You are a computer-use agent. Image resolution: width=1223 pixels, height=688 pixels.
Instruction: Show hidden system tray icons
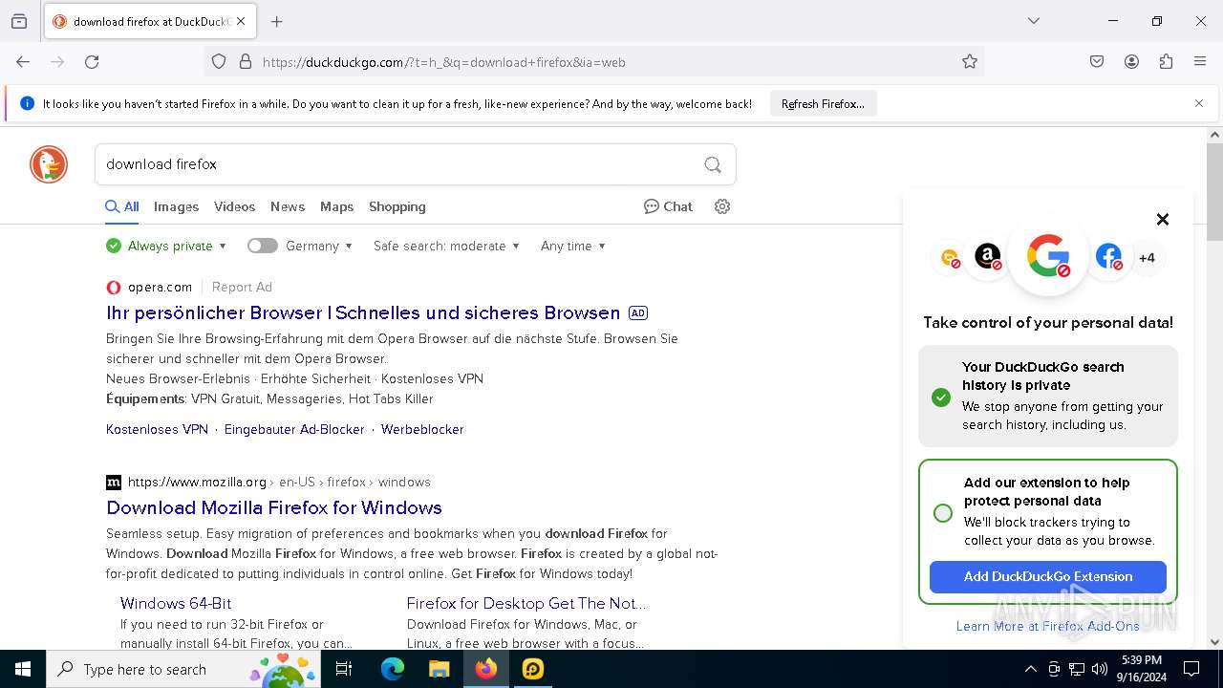tap(1030, 669)
